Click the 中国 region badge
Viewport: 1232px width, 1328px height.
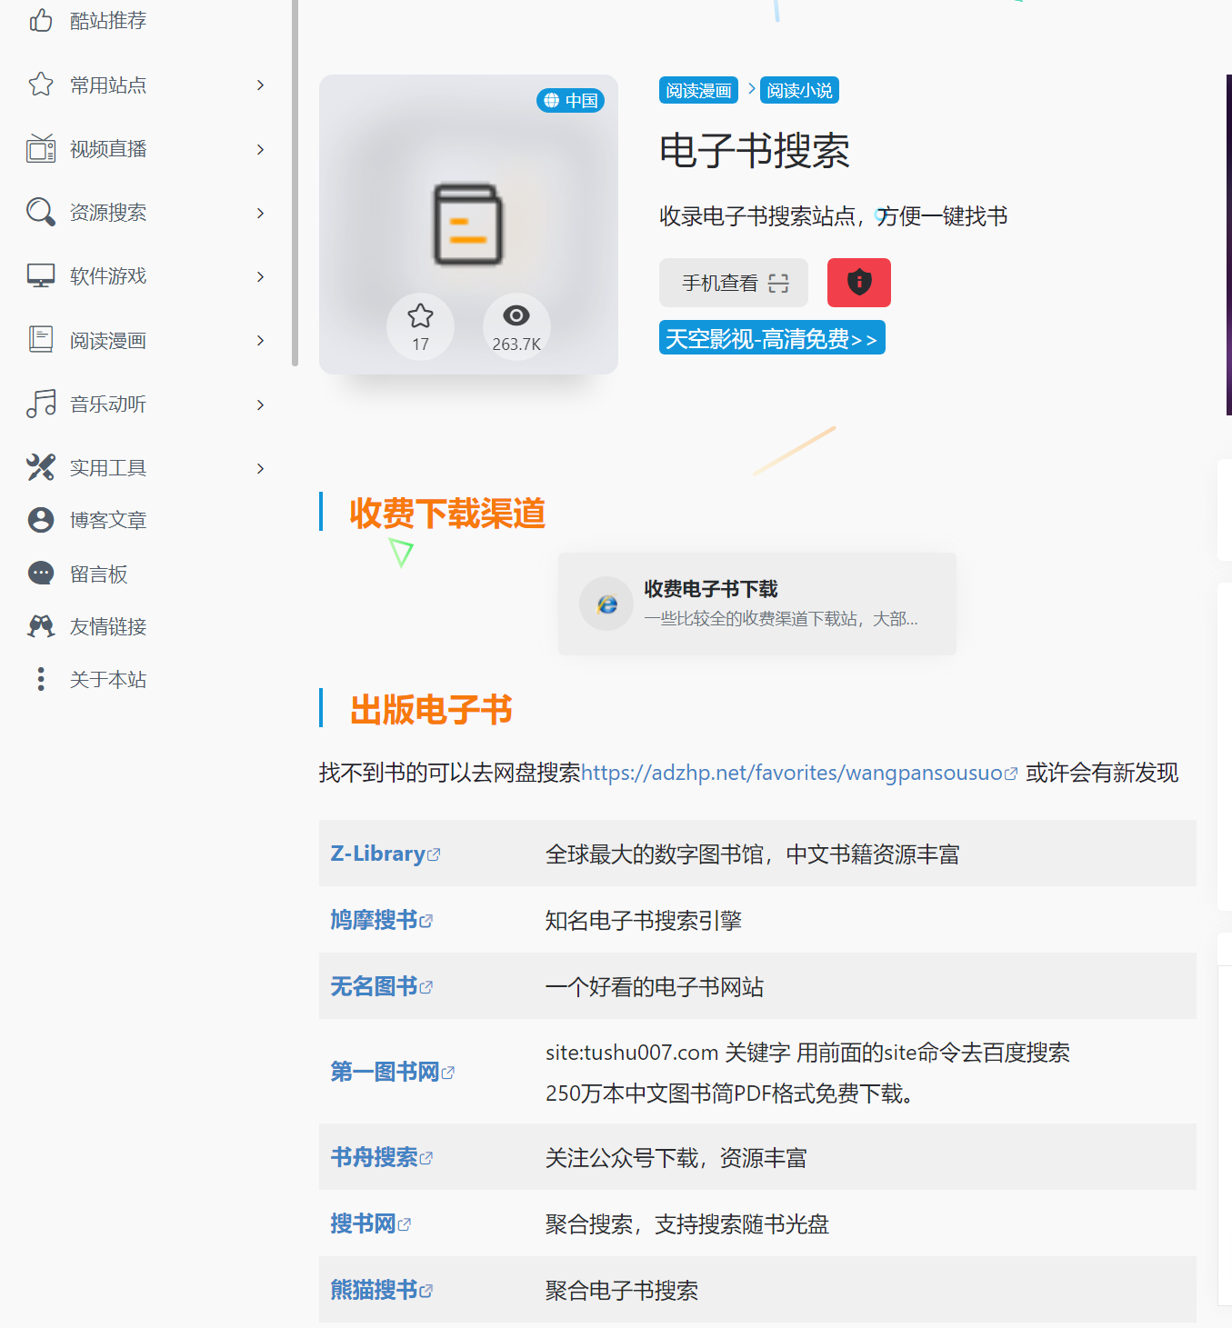click(571, 101)
